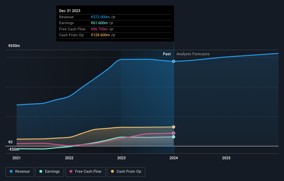
Task: Click the Free Cash Flow label in tooltip
Action: 72,29
